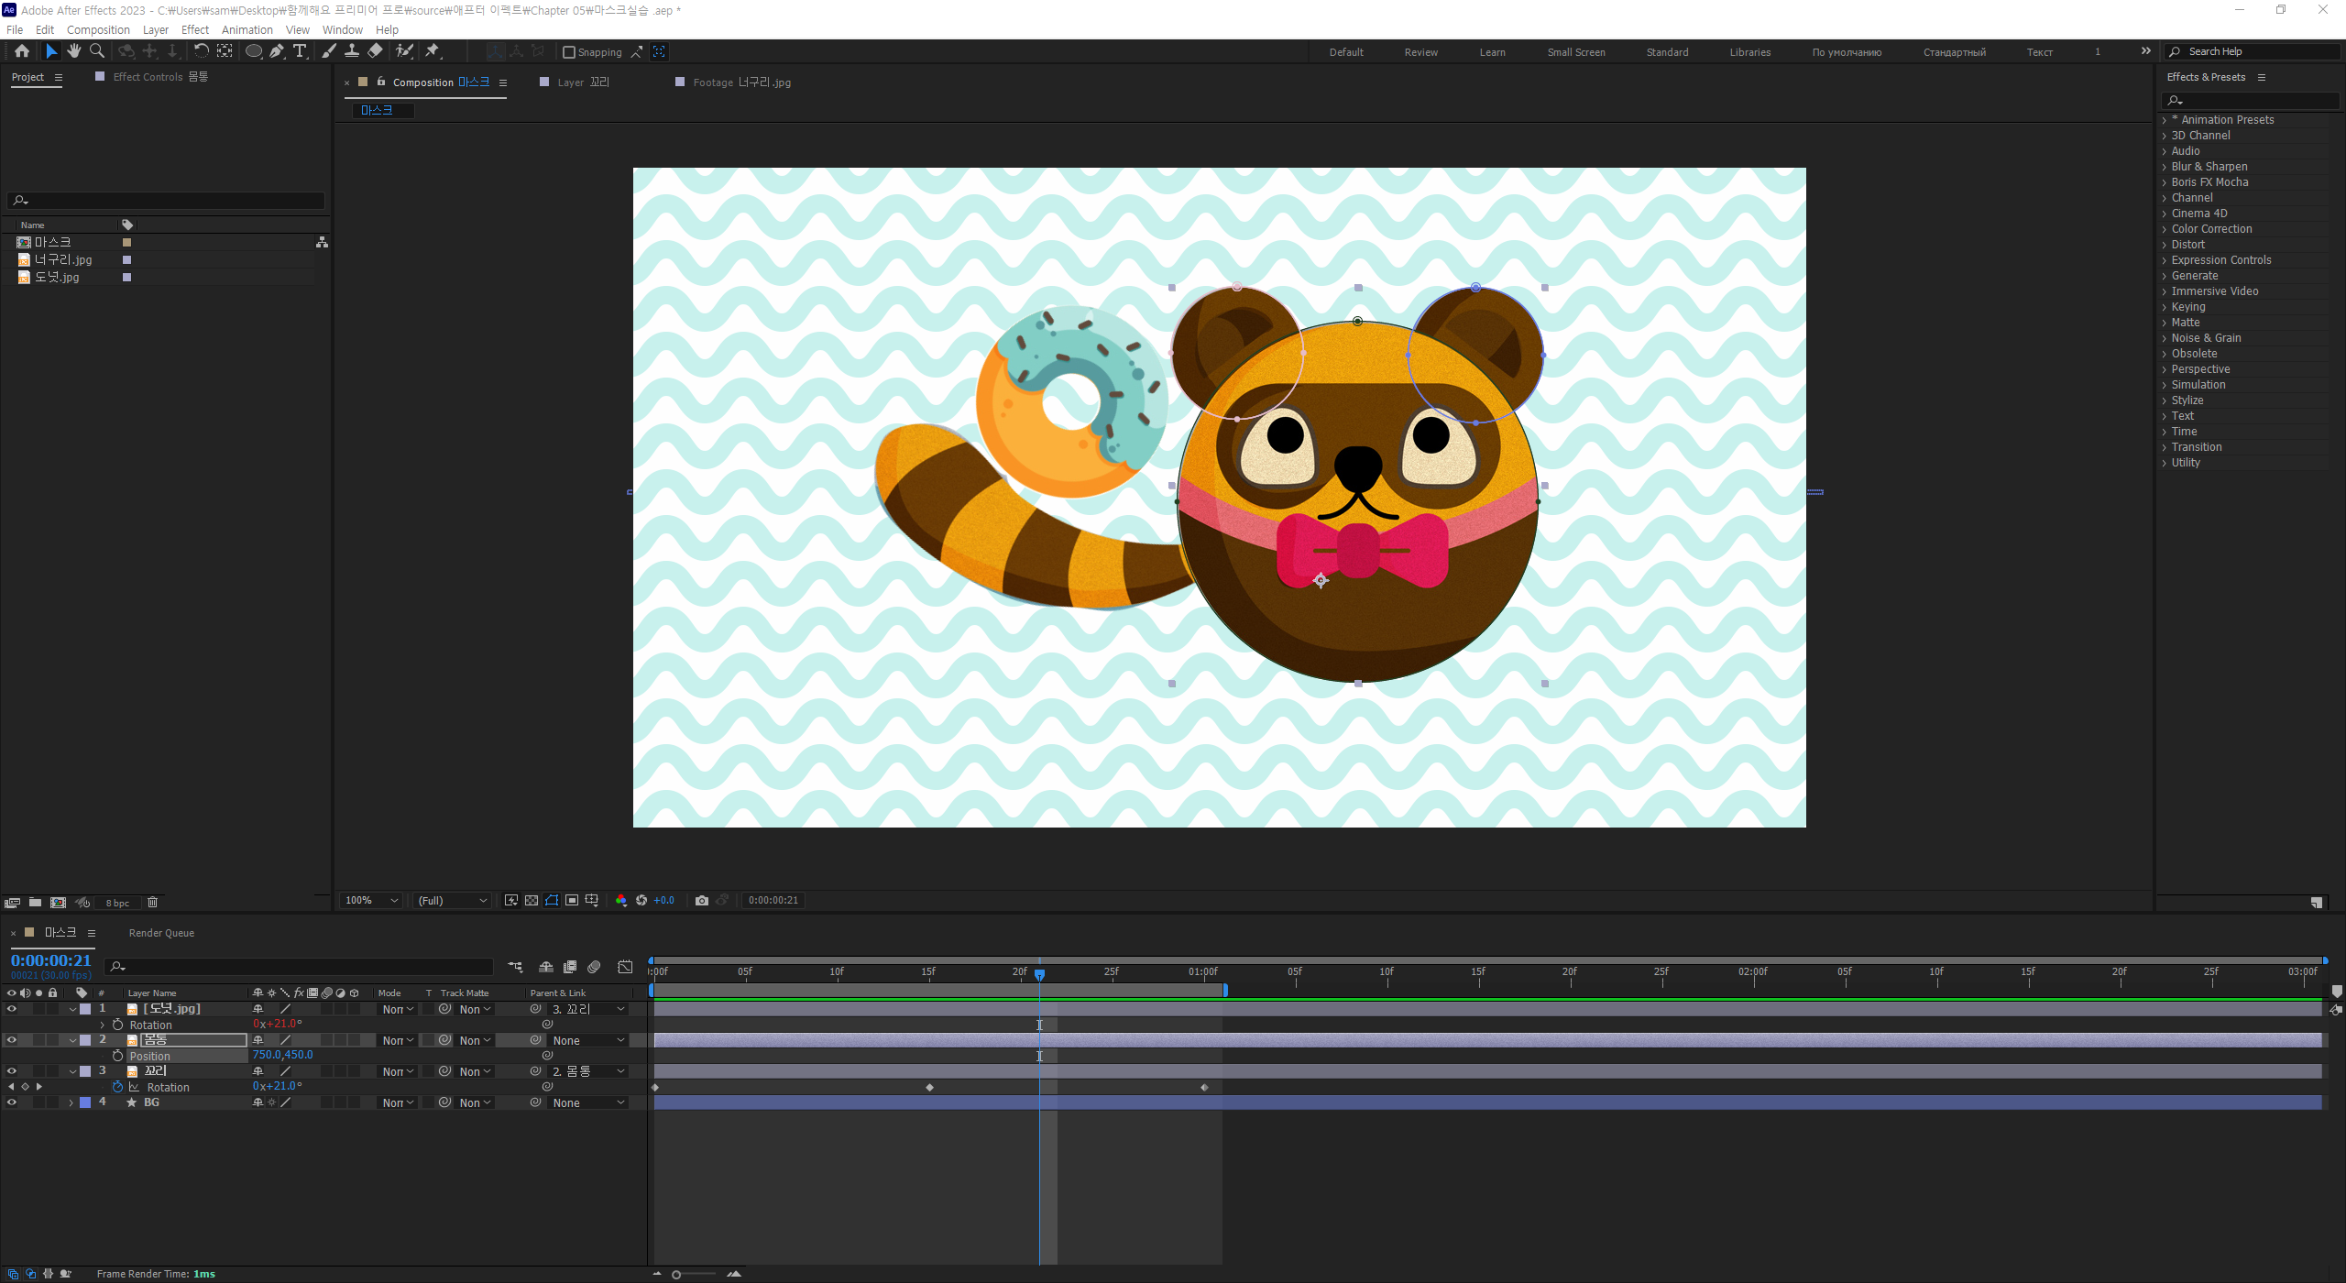Image resolution: width=2346 pixels, height=1283 pixels.
Task: Select the Zoom tool in toolbar
Action: click(96, 51)
